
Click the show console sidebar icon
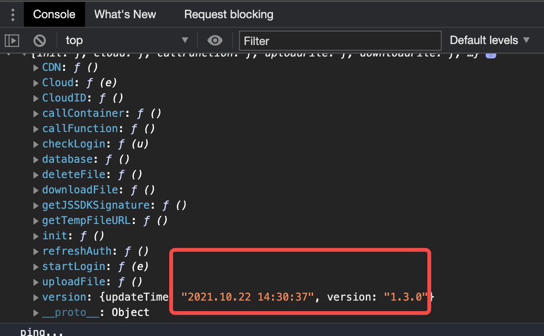(x=11, y=40)
